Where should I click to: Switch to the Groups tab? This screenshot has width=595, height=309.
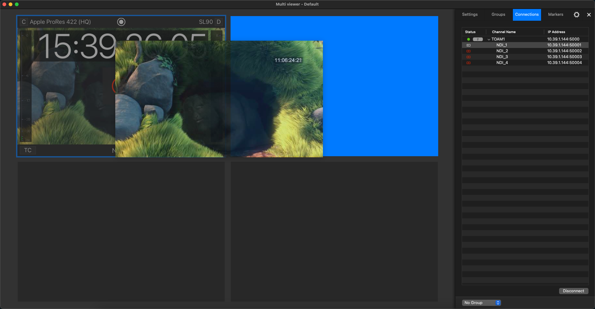(x=498, y=15)
